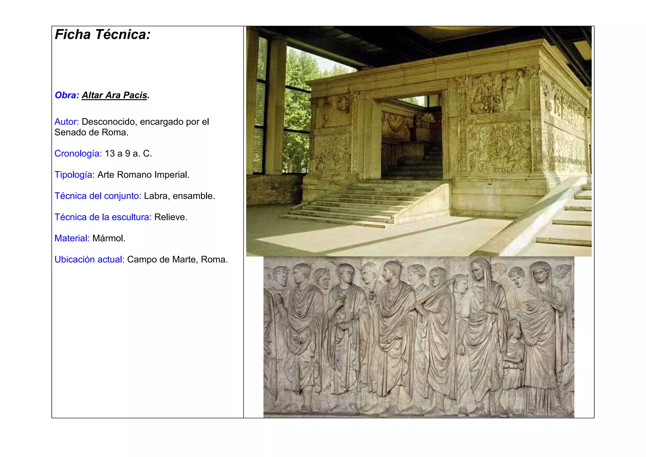
Task: Click the Técnica del conjunto label
Action: click(x=98, y=196)
